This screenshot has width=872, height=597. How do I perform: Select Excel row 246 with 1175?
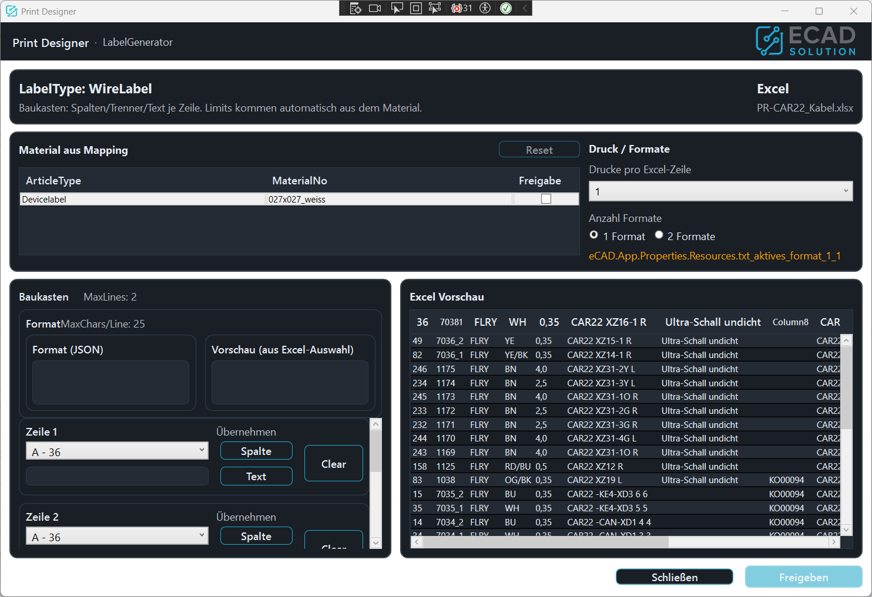[x=625, y=369]
